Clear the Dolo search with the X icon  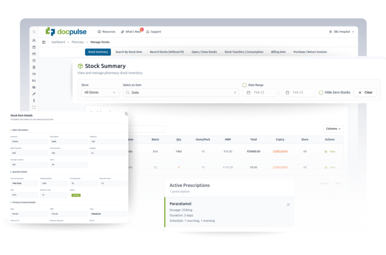(235, 92)
